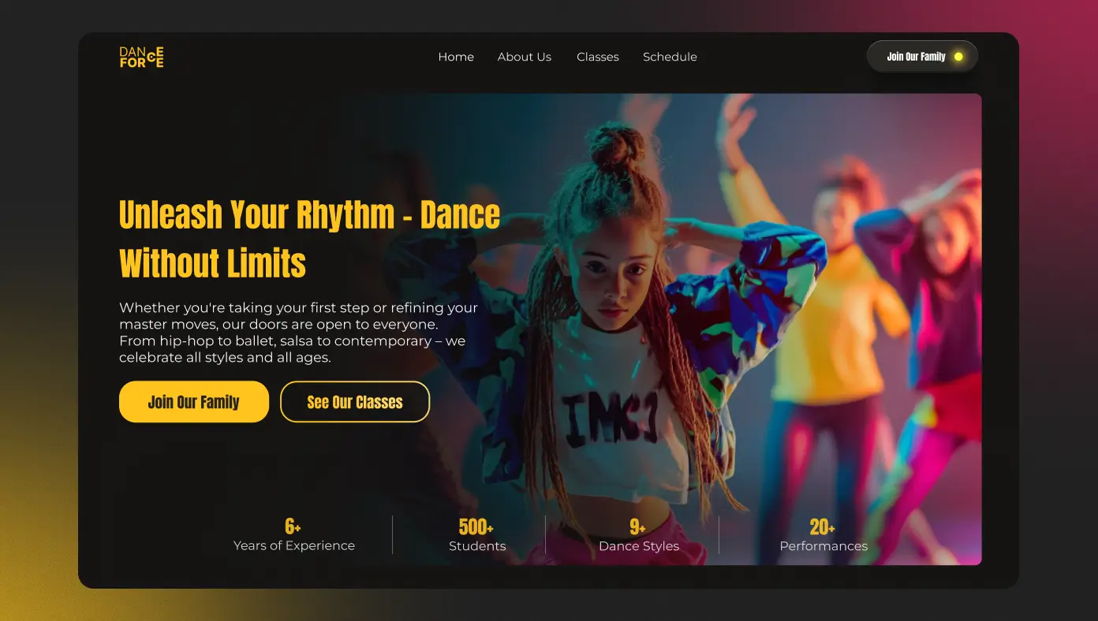The image size is (1098, 621).
Task: Select the 500+ Students statistic
Action: [x=477, y=534]
